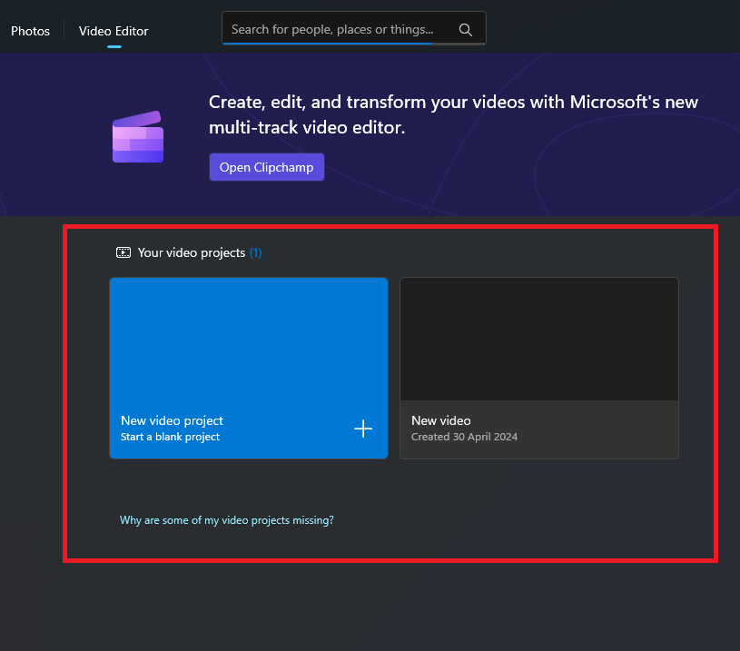
Task: Click the Created 30 April 2024 date label
Action: pyautogui.click(x=464, y=437)
